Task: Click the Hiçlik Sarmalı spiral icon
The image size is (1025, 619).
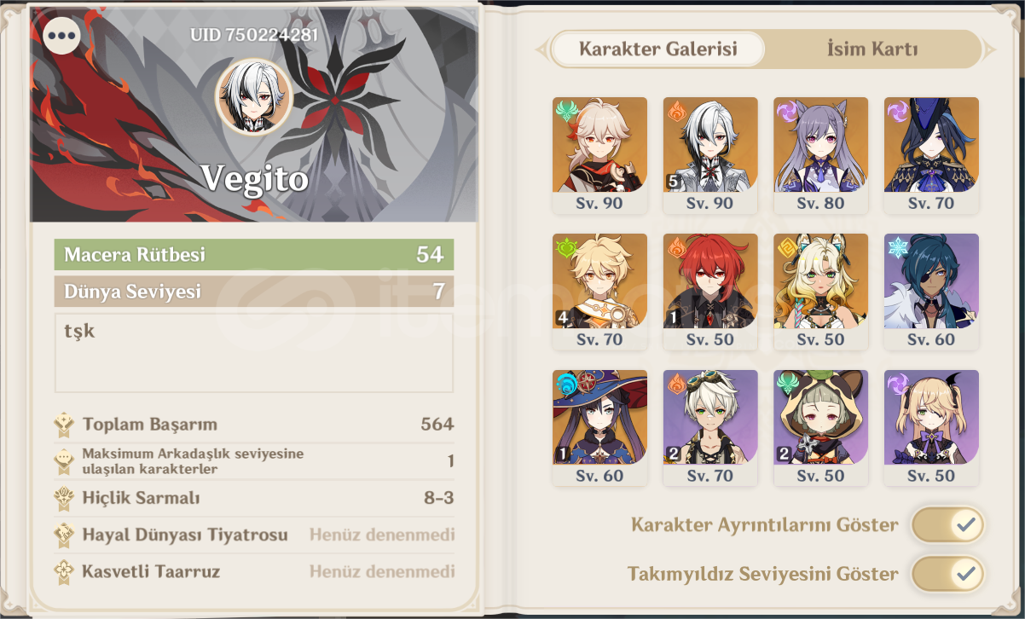Action: coord(64,498)
